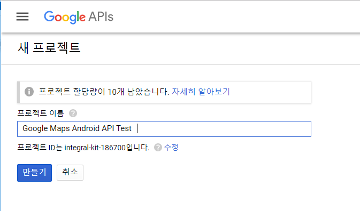
Task: Click help icon next to project ID
Action: click(x=158, y=148)
